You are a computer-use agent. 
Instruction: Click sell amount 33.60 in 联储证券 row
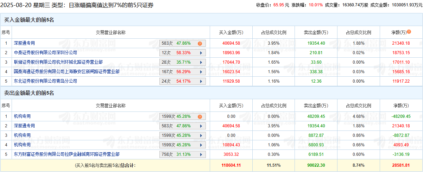[x=316, y=62]
